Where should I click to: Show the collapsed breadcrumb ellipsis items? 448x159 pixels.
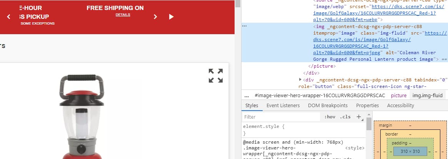(247, 96)
